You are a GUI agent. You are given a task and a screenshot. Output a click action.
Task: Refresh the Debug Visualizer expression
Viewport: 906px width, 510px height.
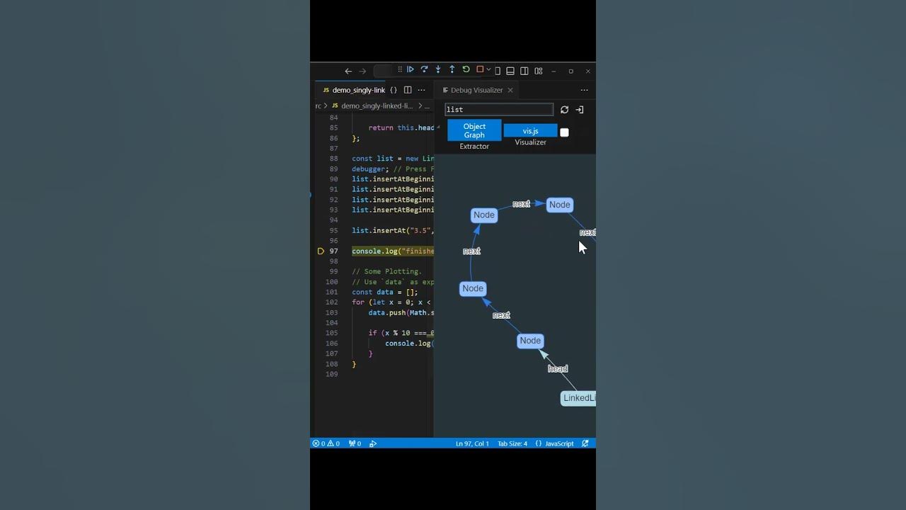(x=565, y=110)
